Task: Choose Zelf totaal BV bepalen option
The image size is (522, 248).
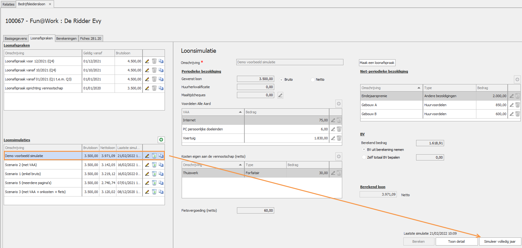Action: coord(364,157)
